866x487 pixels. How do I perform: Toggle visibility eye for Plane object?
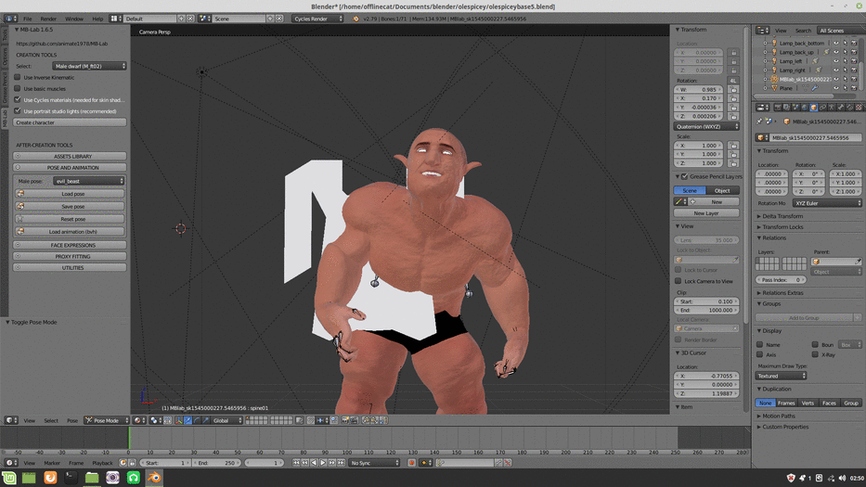point(835,88)
